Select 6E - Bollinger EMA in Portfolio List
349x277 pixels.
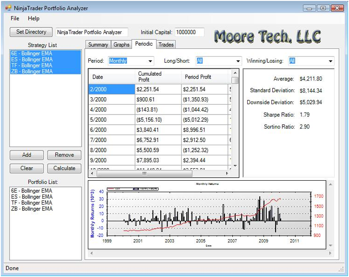46,191
